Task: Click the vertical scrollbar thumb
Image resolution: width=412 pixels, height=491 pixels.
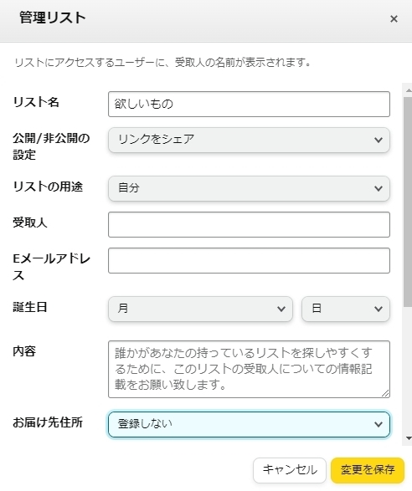Action: tap(408, 202)
